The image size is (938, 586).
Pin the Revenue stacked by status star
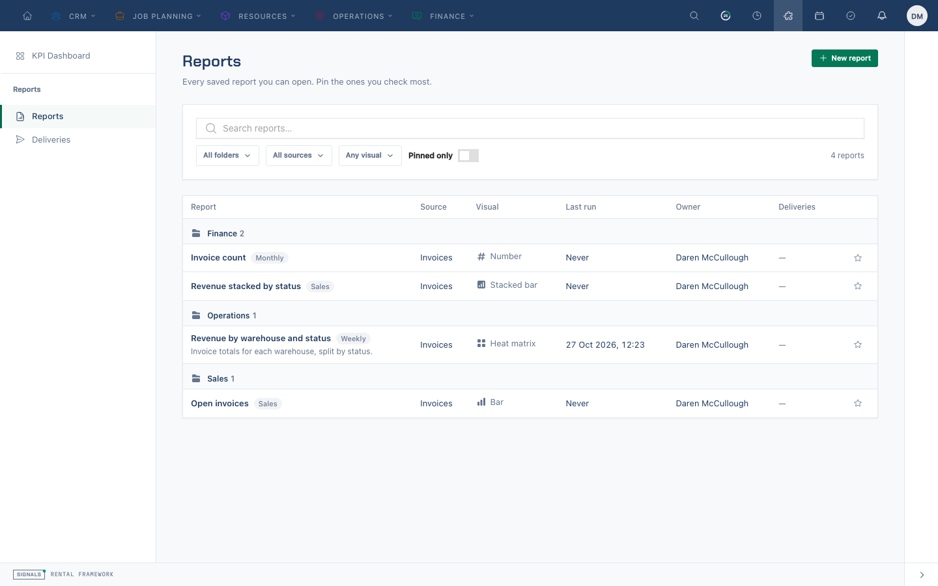(x=858, y=286)
